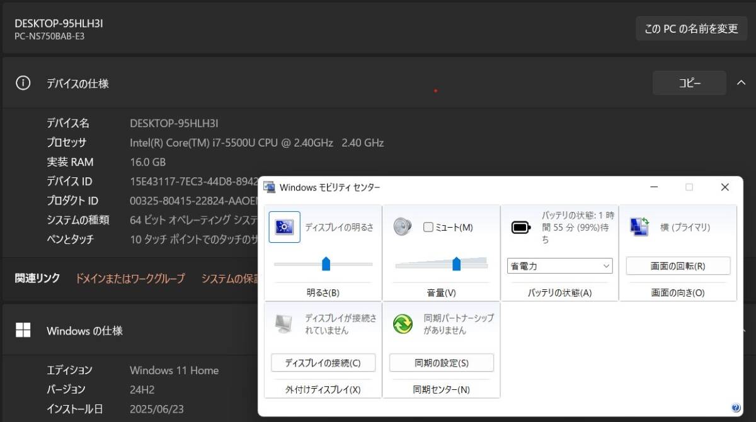
Task: Open the システムの保護 related link
Action: click(x=231, y=278)
